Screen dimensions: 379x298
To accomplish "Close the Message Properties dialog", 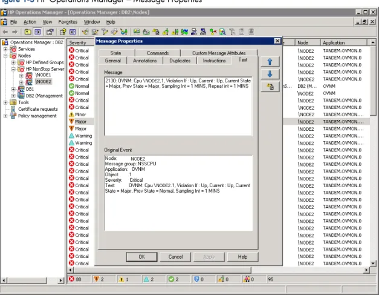I will coord(277,41).
